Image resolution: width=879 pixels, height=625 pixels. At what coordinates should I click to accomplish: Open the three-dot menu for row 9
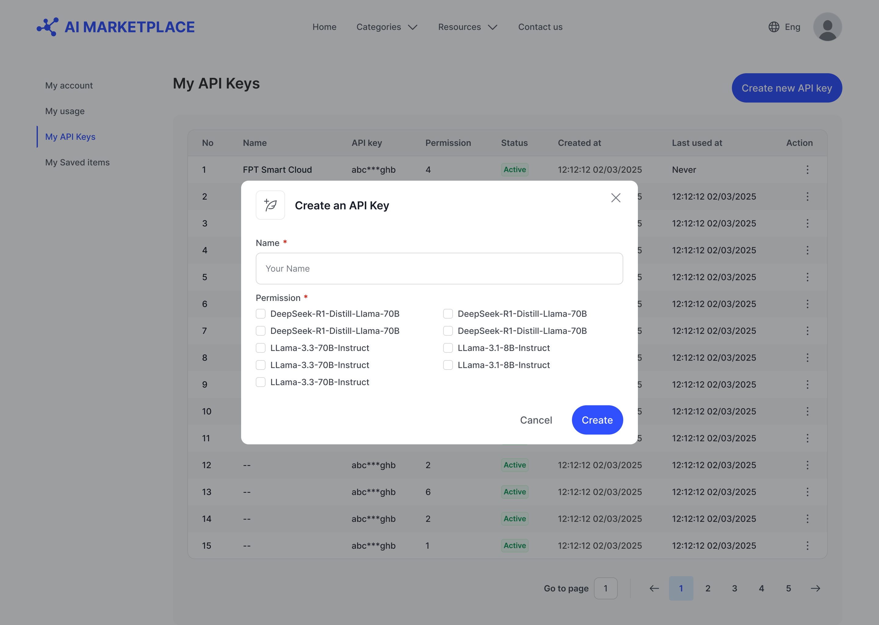click(x=807, y=385)
